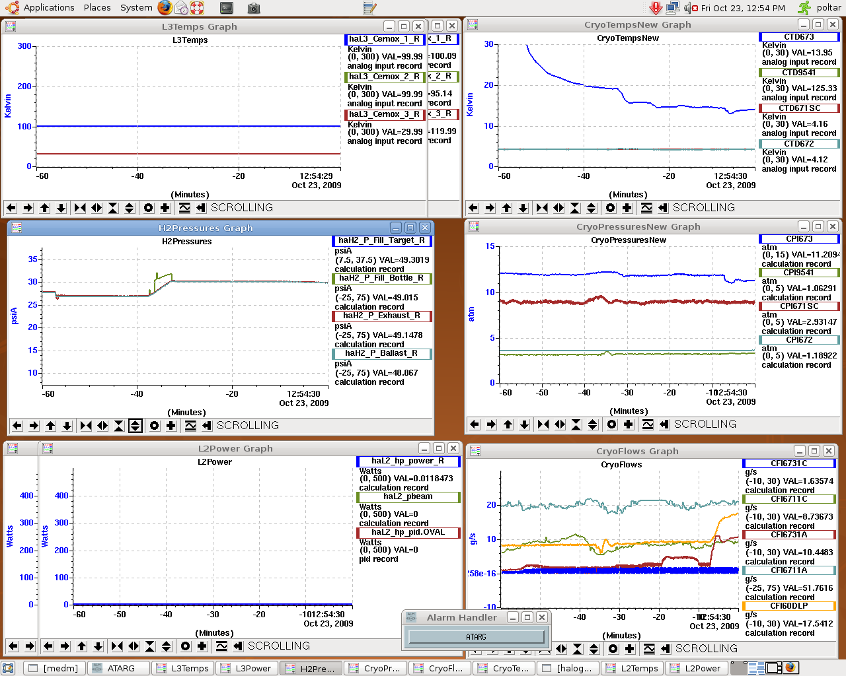Pan left in L3Temps Graph toolbar

coord(11,208)
